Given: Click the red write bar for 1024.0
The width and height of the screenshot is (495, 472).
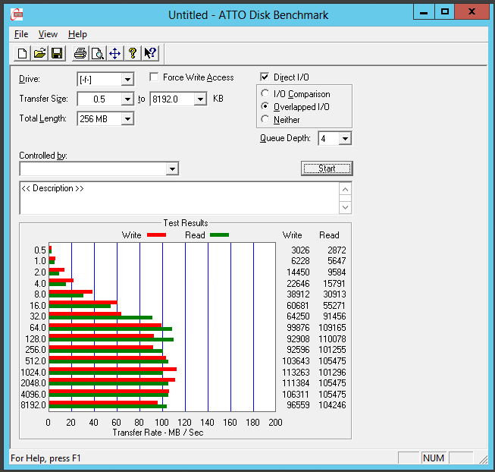Looking at the screenshot, I should [x=113, y=369].
